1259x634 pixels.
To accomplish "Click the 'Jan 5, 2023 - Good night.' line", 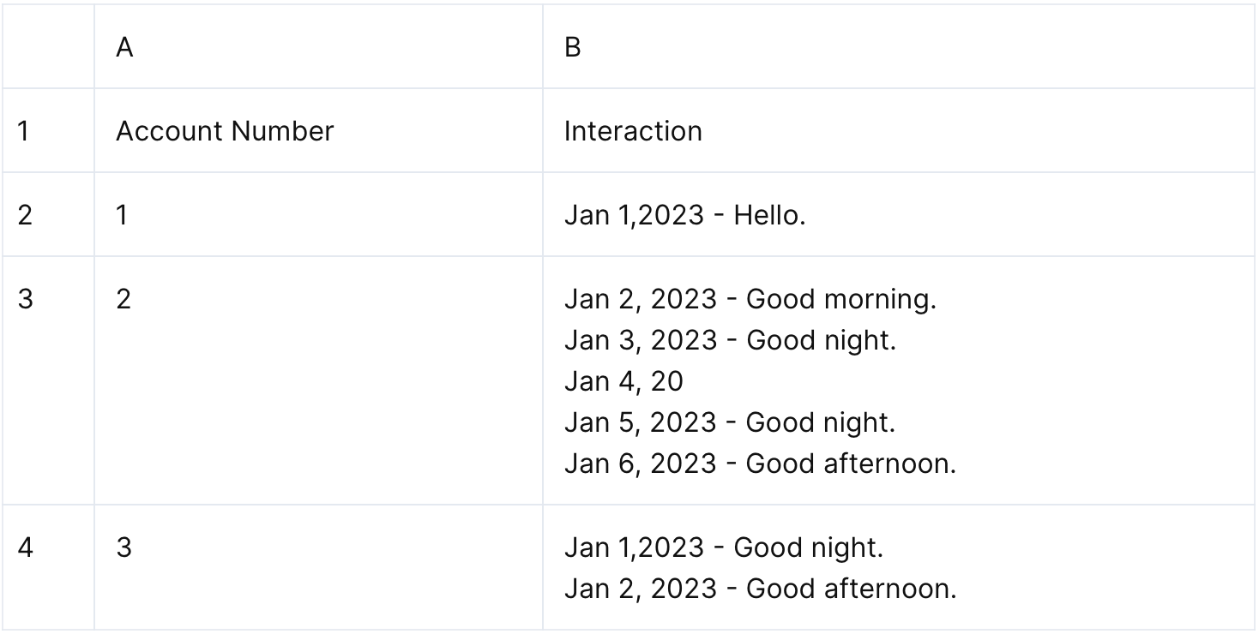I will click(730, 423).
